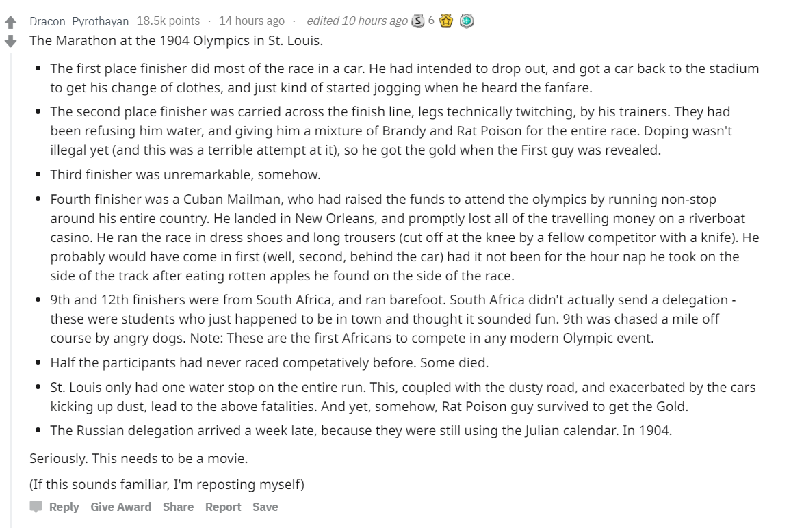Click the '(If this sounds familiar...' line
Image resolution: width=791 pixels, height=528 pixels.
click(x=167, y=484)
